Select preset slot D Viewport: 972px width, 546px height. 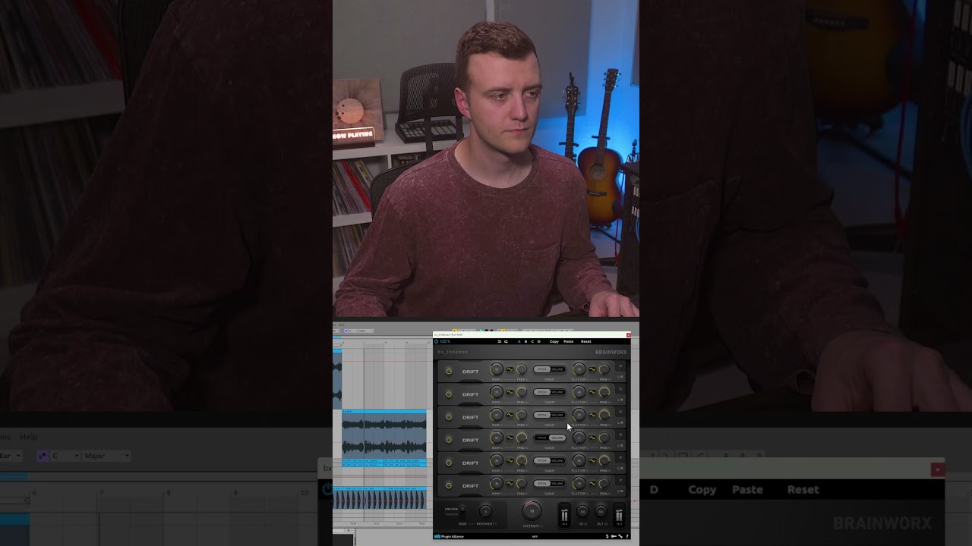[539, 341]
